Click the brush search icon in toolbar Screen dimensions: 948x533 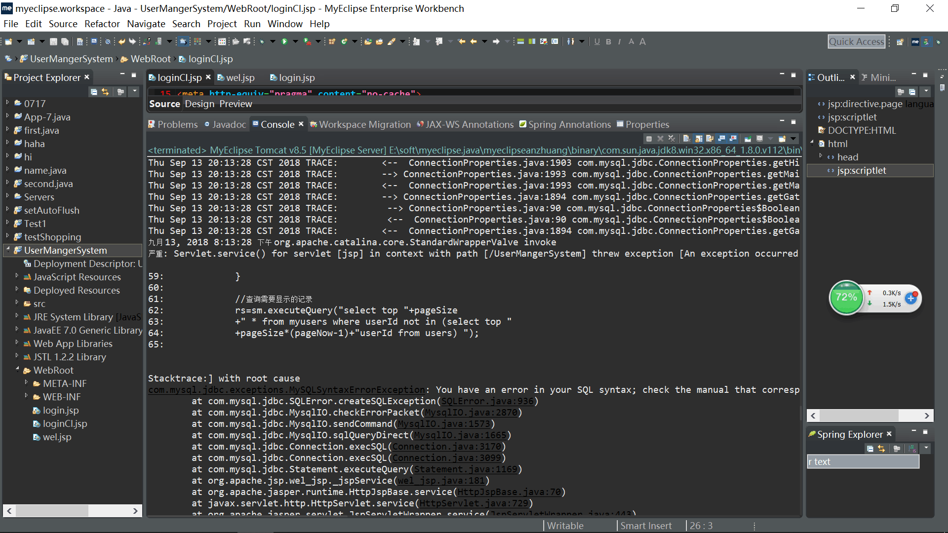point(392,42)
